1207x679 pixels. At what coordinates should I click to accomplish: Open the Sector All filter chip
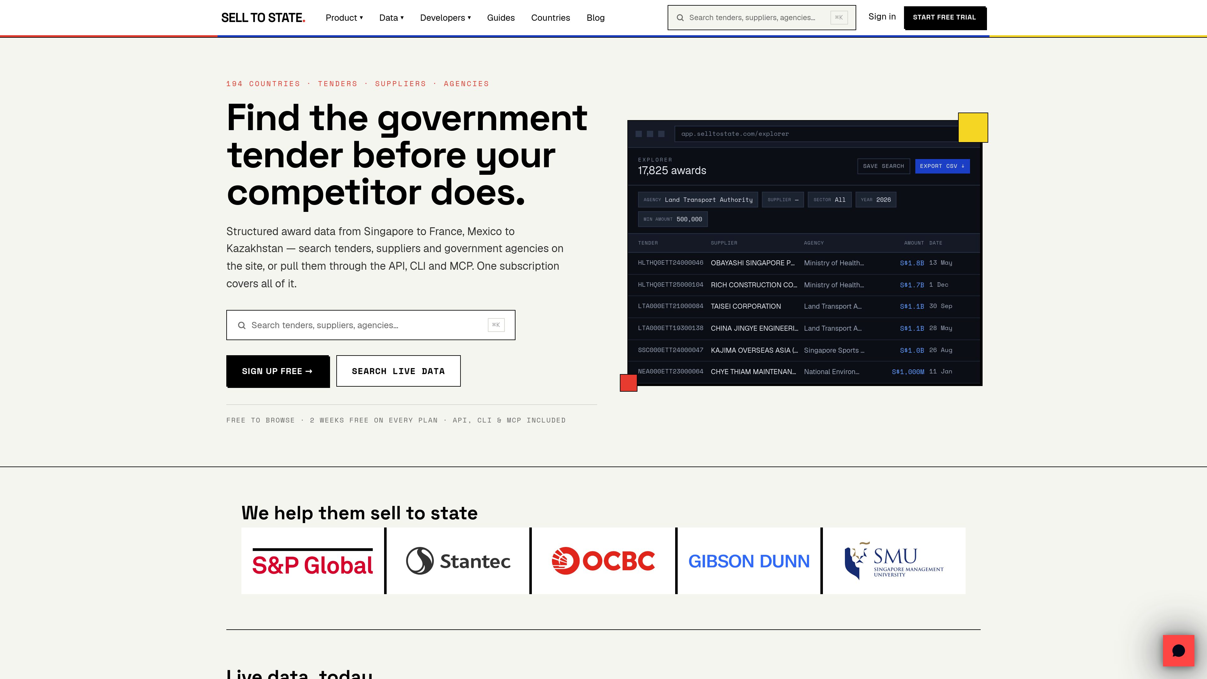(829, 200)
